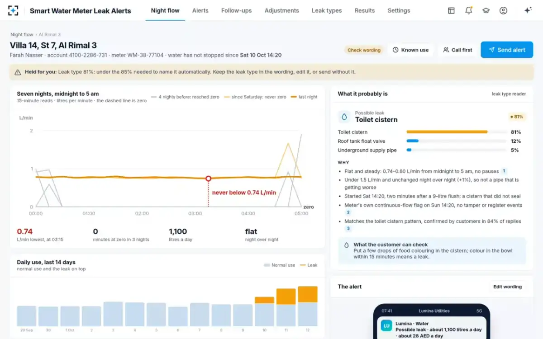Click the 'Villa 14, St 7, Al Rimal 3' heading
Image resolution: width=543 pixels, height=339 pixels.
53,45
